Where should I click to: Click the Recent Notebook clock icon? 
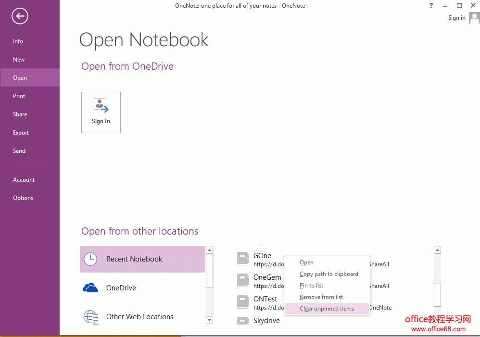[x=90, y=259]
